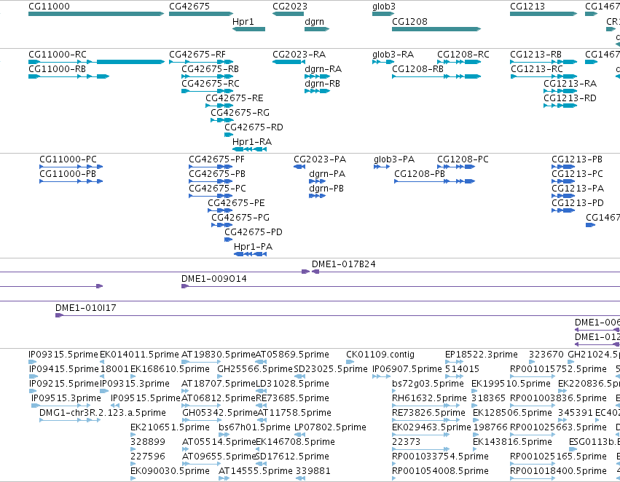This screenshot has width=620, height=482.
Task: Select transcript CG42675-RD label
Action: coord(254,127)
